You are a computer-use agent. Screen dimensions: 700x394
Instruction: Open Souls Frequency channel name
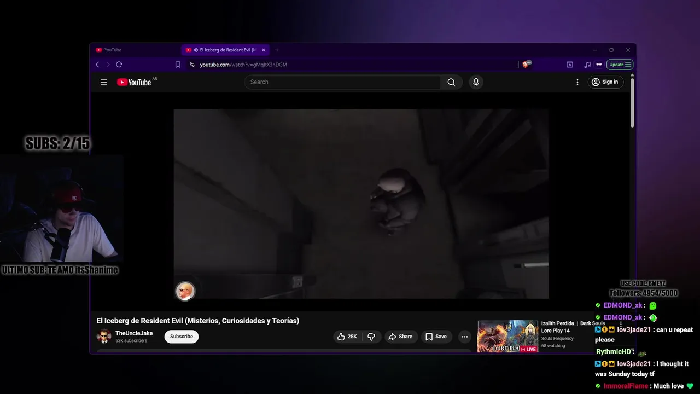point(557,338)
